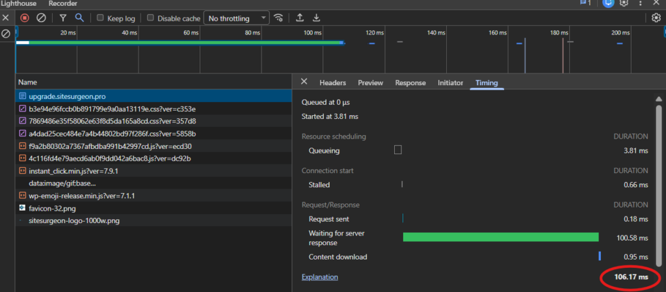Click the timing pane scrollbar up arrow

[x=659, y=99]
